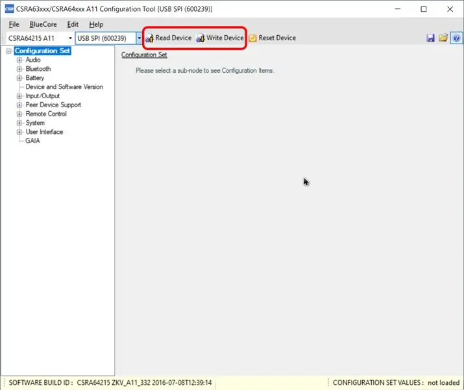Expand the Audio tree node
Image resolution: width=464 pixels, height=390 pixels.
[19, 60]
